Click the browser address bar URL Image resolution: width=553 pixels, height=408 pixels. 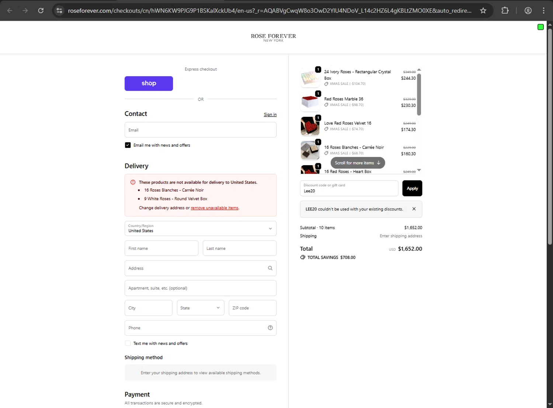coord(269,10)
